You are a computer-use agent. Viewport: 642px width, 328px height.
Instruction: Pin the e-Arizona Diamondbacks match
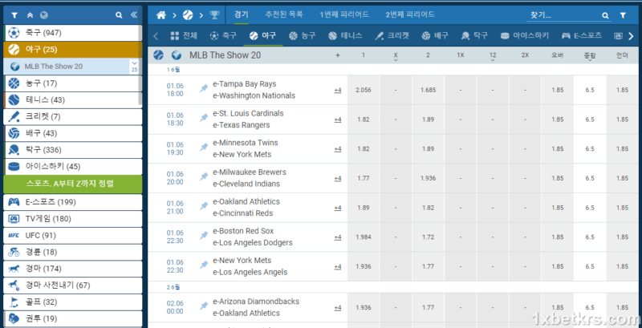[204, 306]
